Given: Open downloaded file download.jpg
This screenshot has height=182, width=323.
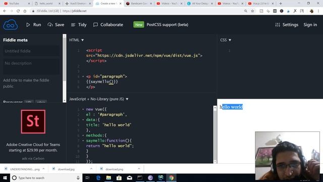Looking at the screenshot, I should [66, 169].
